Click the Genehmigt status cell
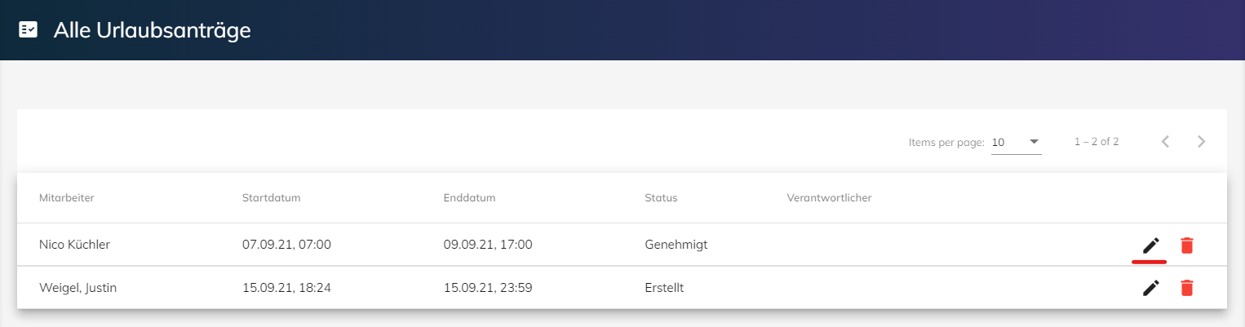 pyautogui.click(x=676, y=245)
